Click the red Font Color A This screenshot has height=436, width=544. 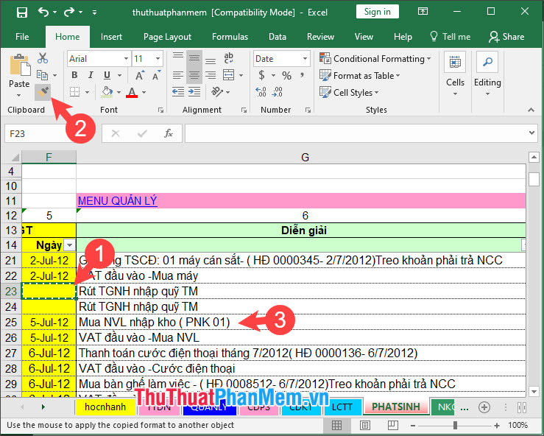[132, 92]
